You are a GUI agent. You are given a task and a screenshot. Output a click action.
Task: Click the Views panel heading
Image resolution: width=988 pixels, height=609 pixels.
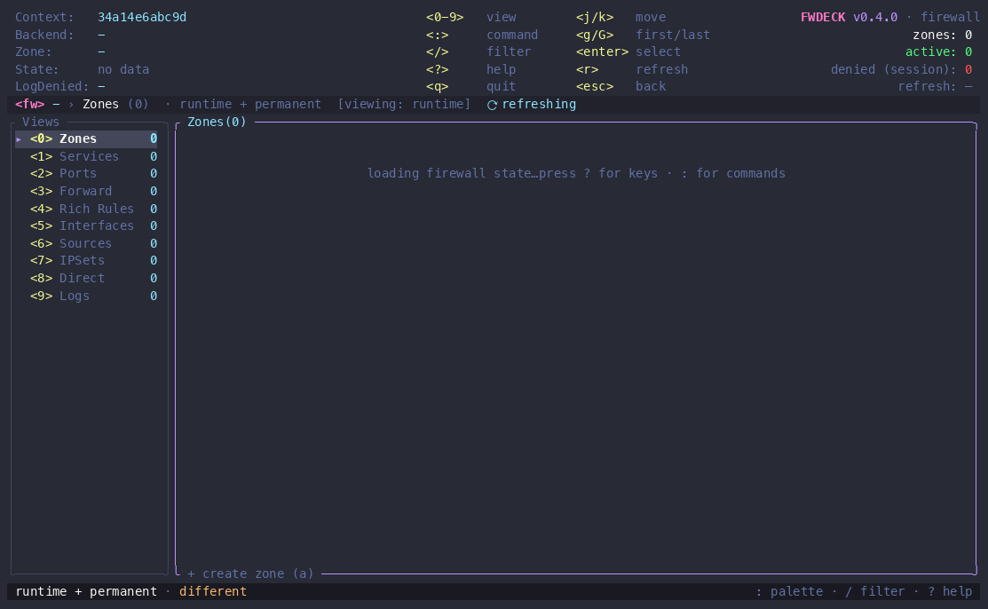tap(41, 122)
